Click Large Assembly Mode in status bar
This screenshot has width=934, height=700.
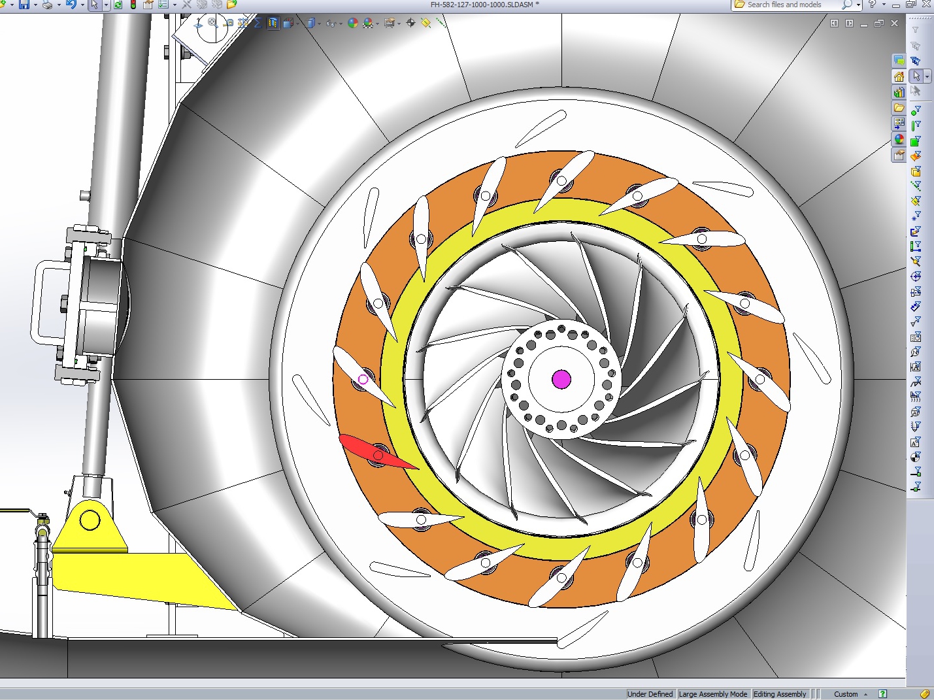point(713,694)
